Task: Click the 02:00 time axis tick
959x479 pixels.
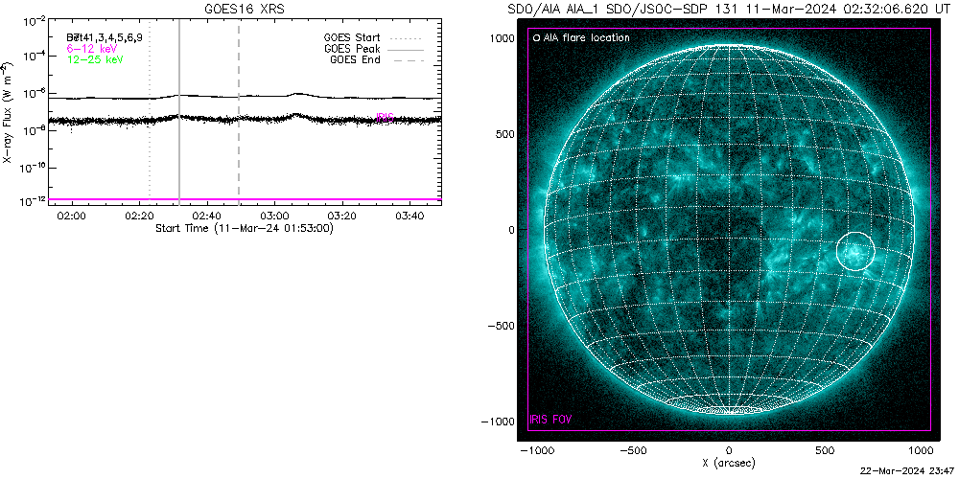Action: [74, 217]
